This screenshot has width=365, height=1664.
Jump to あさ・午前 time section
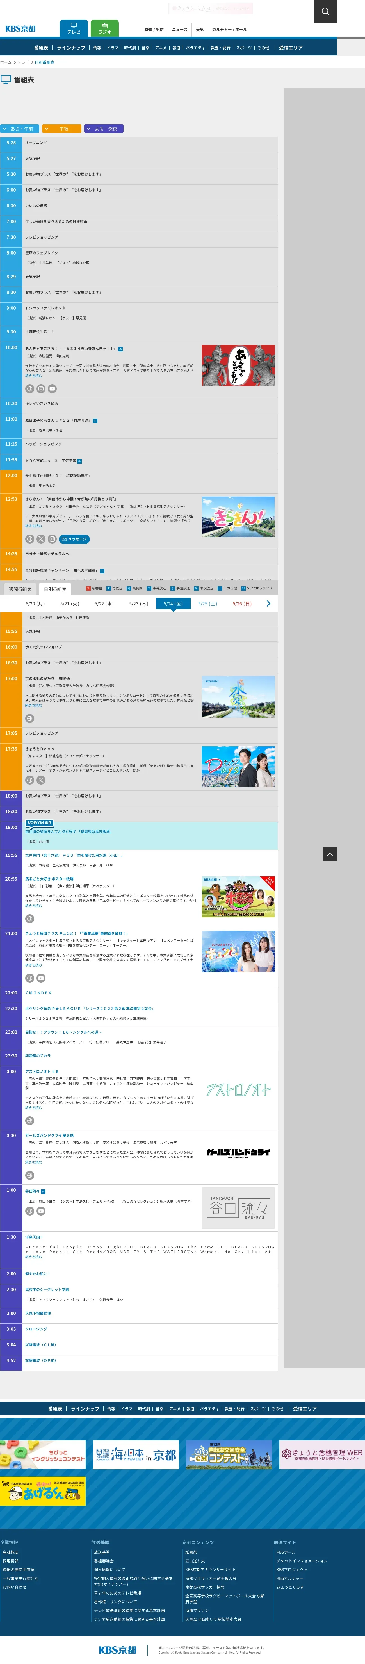click(x=20, y=129)
